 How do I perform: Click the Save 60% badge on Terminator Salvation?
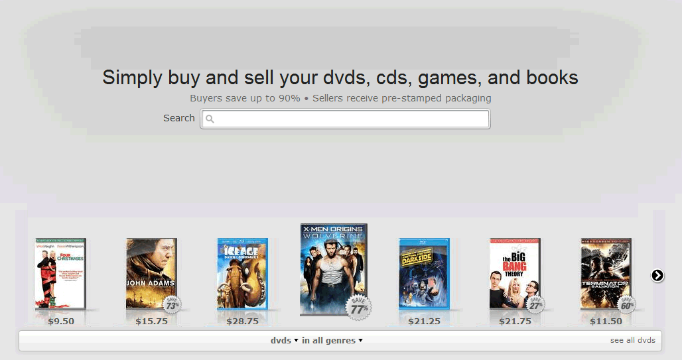pos(626,304)
